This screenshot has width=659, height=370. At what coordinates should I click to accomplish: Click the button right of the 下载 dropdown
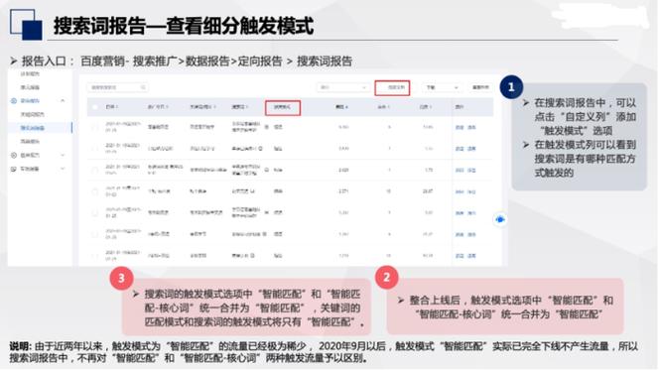point(480,87)
